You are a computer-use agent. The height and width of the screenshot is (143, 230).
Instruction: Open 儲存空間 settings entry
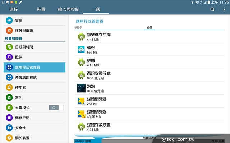point(34,118)
